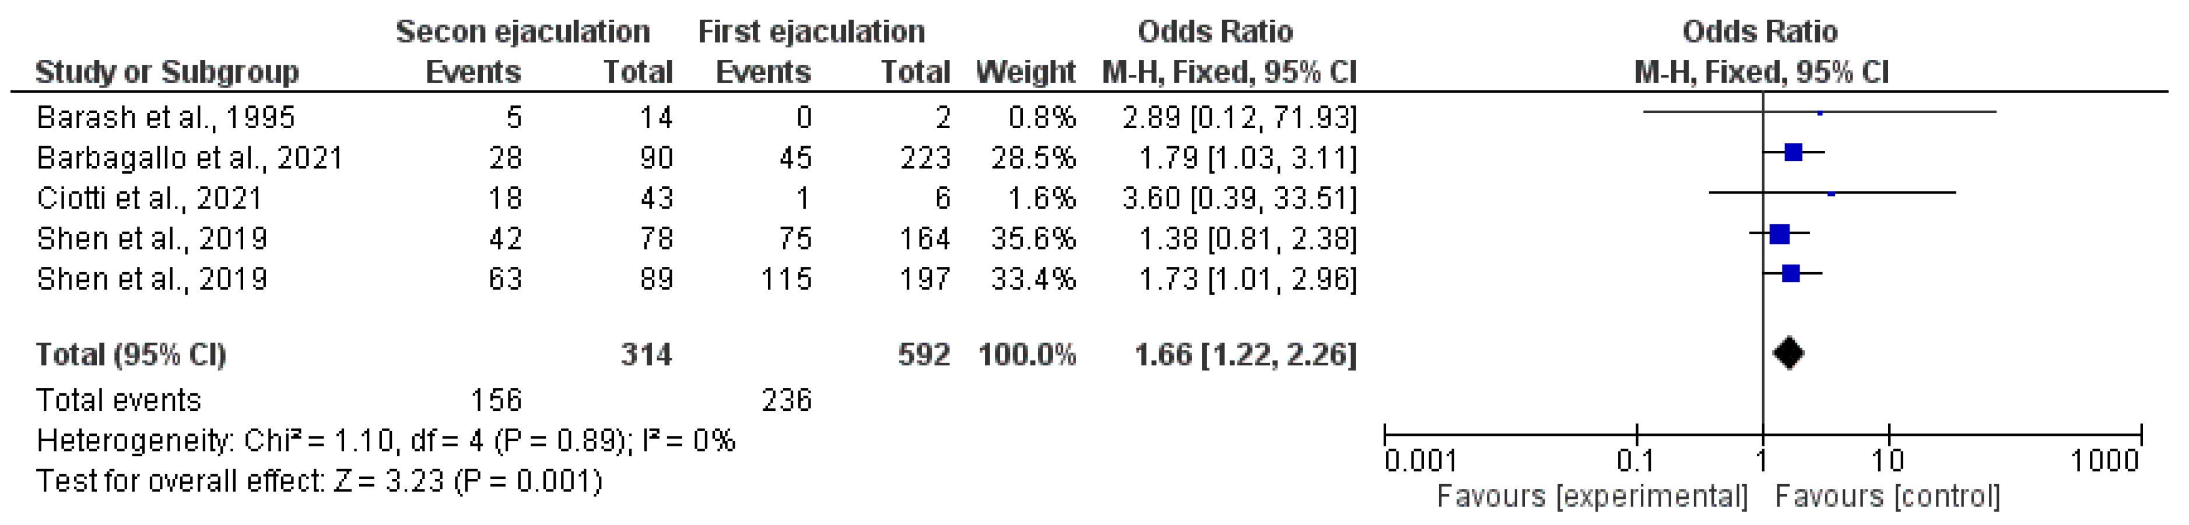2189x525 pixels.
Task: Select the Barash et al., 1995 study label
Action: pos(166,117)
